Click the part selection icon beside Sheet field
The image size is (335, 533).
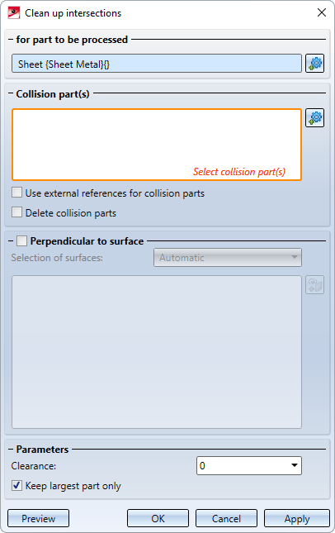(x=314, y=64)
